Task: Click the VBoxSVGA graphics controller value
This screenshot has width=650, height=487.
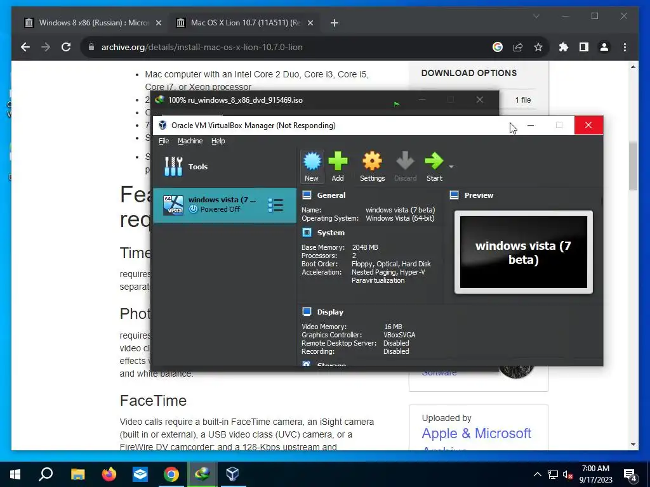Action: [399, 335]
